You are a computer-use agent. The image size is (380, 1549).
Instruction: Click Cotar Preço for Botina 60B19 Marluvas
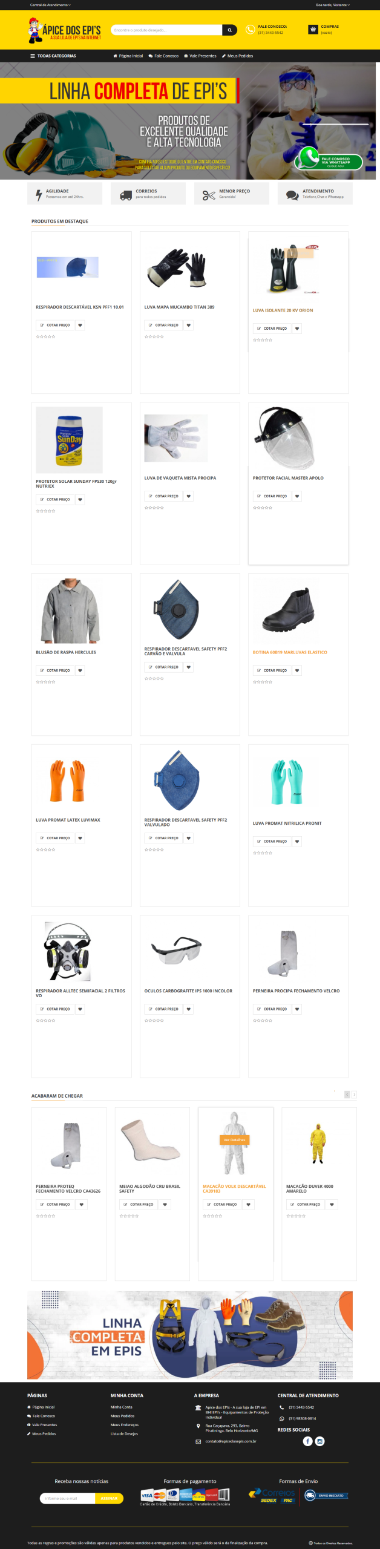pyautogui.click(x=272, y=670)
